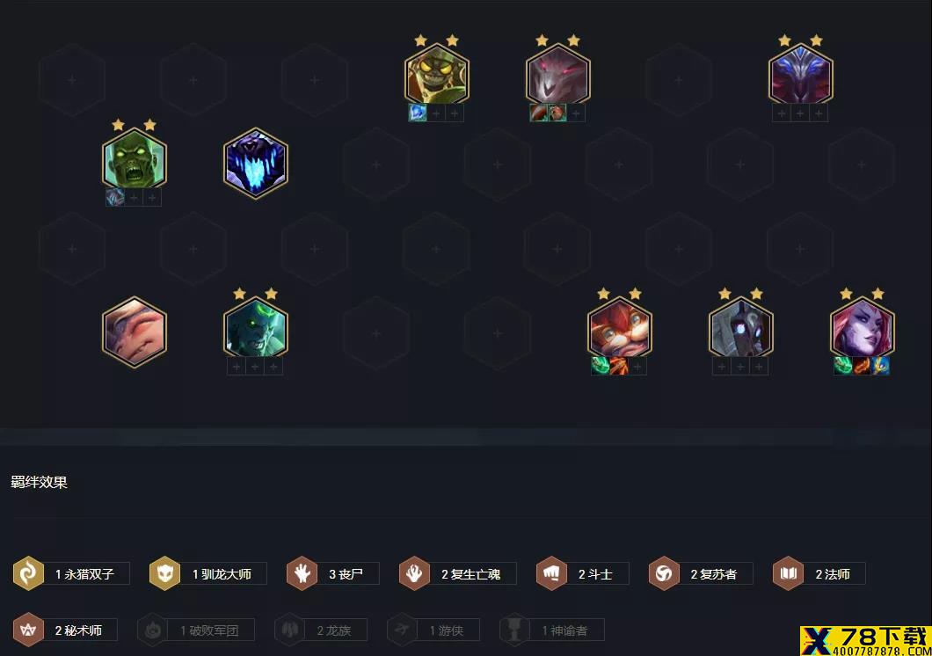This screenshot has width=932, height=656.
Task: Select the 法师 book trait icon
Action: (x=788, y=574)
